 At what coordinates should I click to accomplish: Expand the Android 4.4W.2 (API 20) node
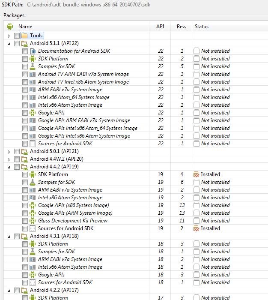click(x=9, y=159)
